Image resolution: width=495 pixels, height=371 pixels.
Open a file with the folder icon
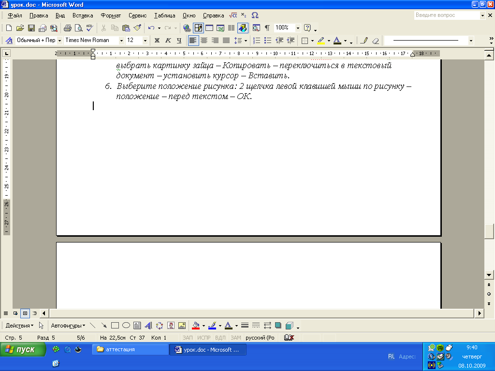tap(20, 28)
